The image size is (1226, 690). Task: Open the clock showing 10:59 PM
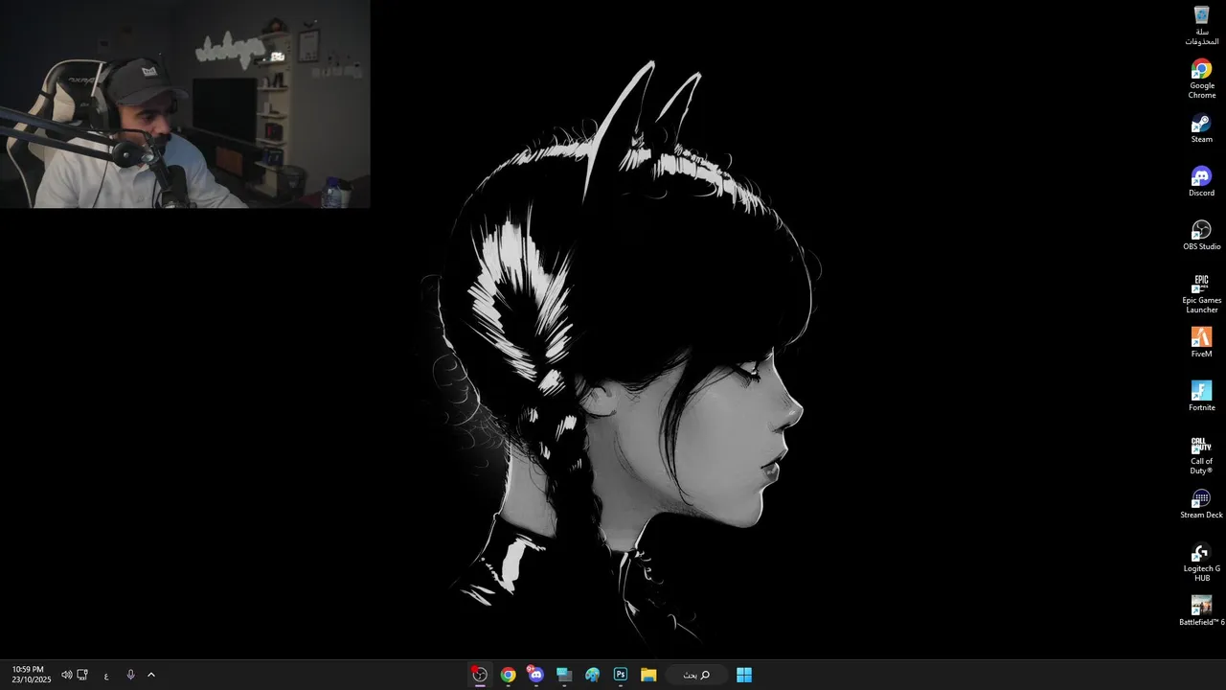pos(31,675)
